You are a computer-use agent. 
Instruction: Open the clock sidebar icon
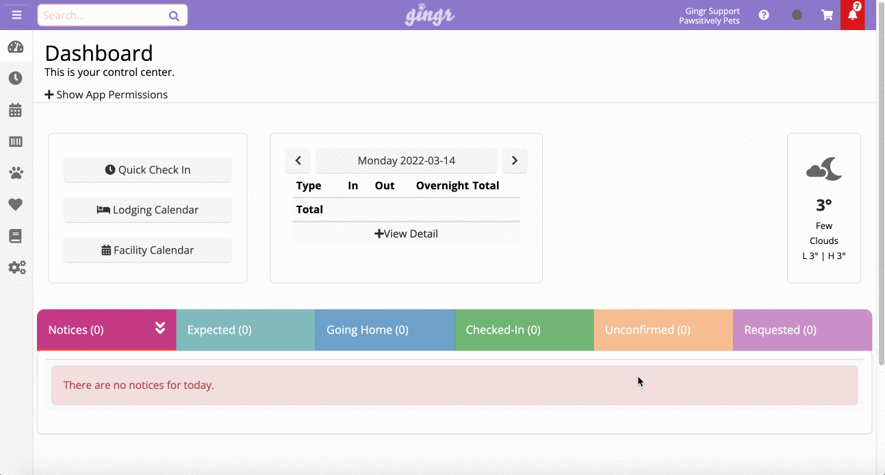point(16,79)
